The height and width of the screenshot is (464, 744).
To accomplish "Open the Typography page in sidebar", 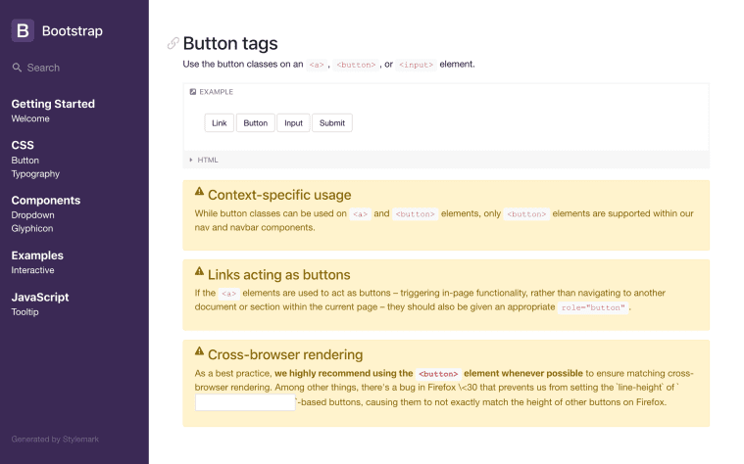I will (35, 174).
